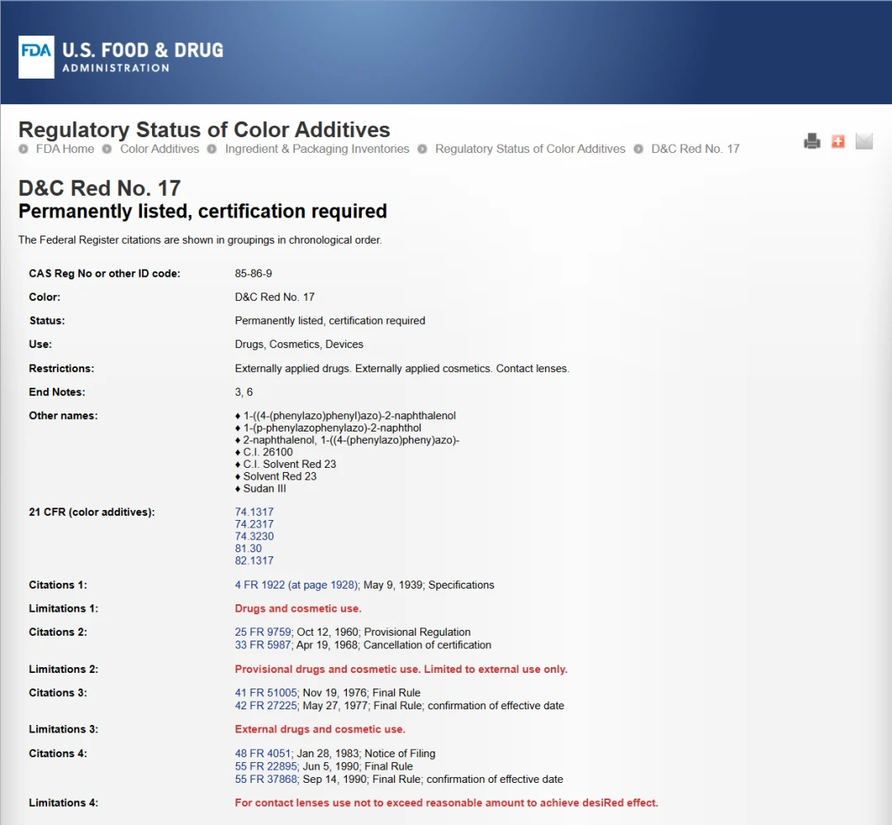Click CAS number 85-86-9
This screenshot has width=892, height=825.
tap(254, 274)
